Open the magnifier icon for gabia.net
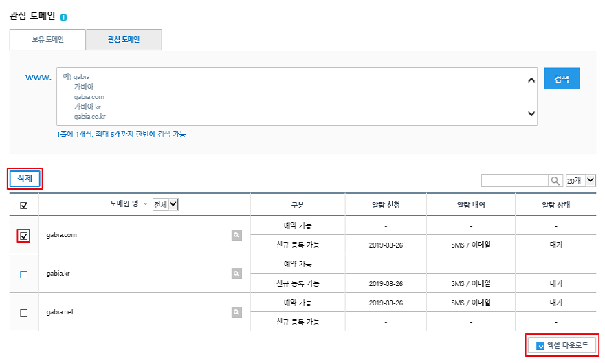Viewport: 605px width, 363px height. click(236, 312)
